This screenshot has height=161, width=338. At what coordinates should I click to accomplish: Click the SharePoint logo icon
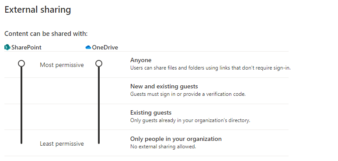pos(7,47)
